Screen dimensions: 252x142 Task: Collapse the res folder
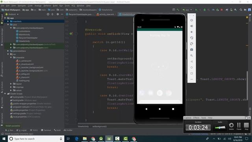click(8, 54)
